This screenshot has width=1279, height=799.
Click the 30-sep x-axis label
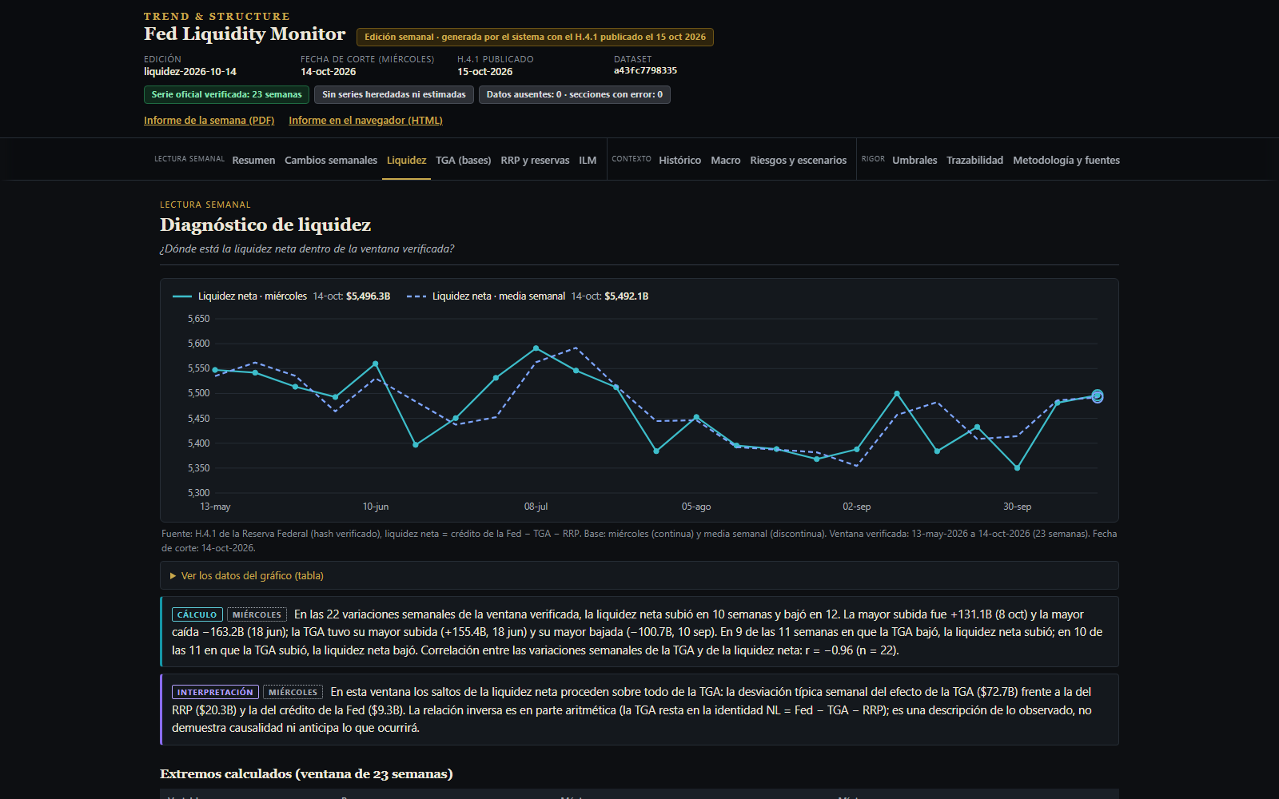pos(1017,507)
